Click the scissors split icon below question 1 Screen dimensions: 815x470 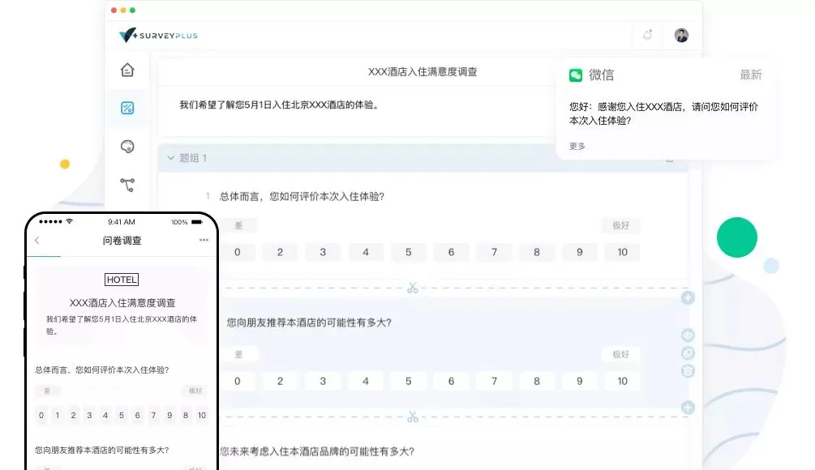(413, 288)
